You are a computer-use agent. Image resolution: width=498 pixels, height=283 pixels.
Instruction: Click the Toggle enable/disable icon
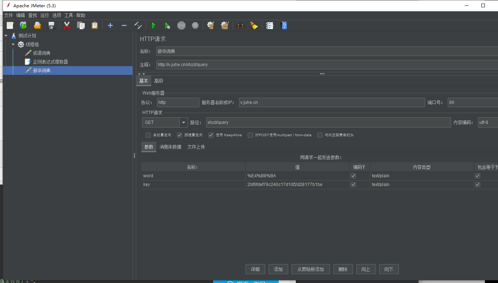pyautogui.click(x=138, y=25)
